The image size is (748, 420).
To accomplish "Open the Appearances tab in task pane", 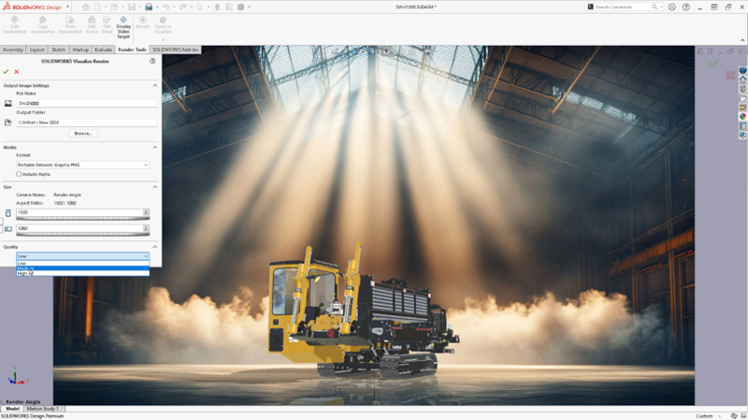I will pyautogui.click(x=743, y=117).
